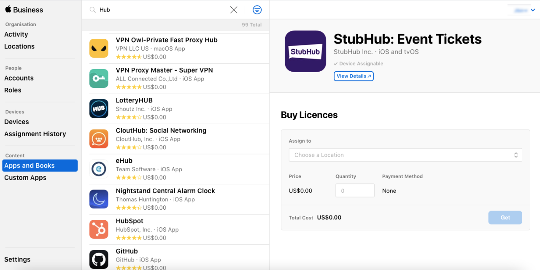The width and height of the screenshot is (540, 270).
Task: Select the Nightstand Central Alarm Clock entry
Action: tap(165, 199)
